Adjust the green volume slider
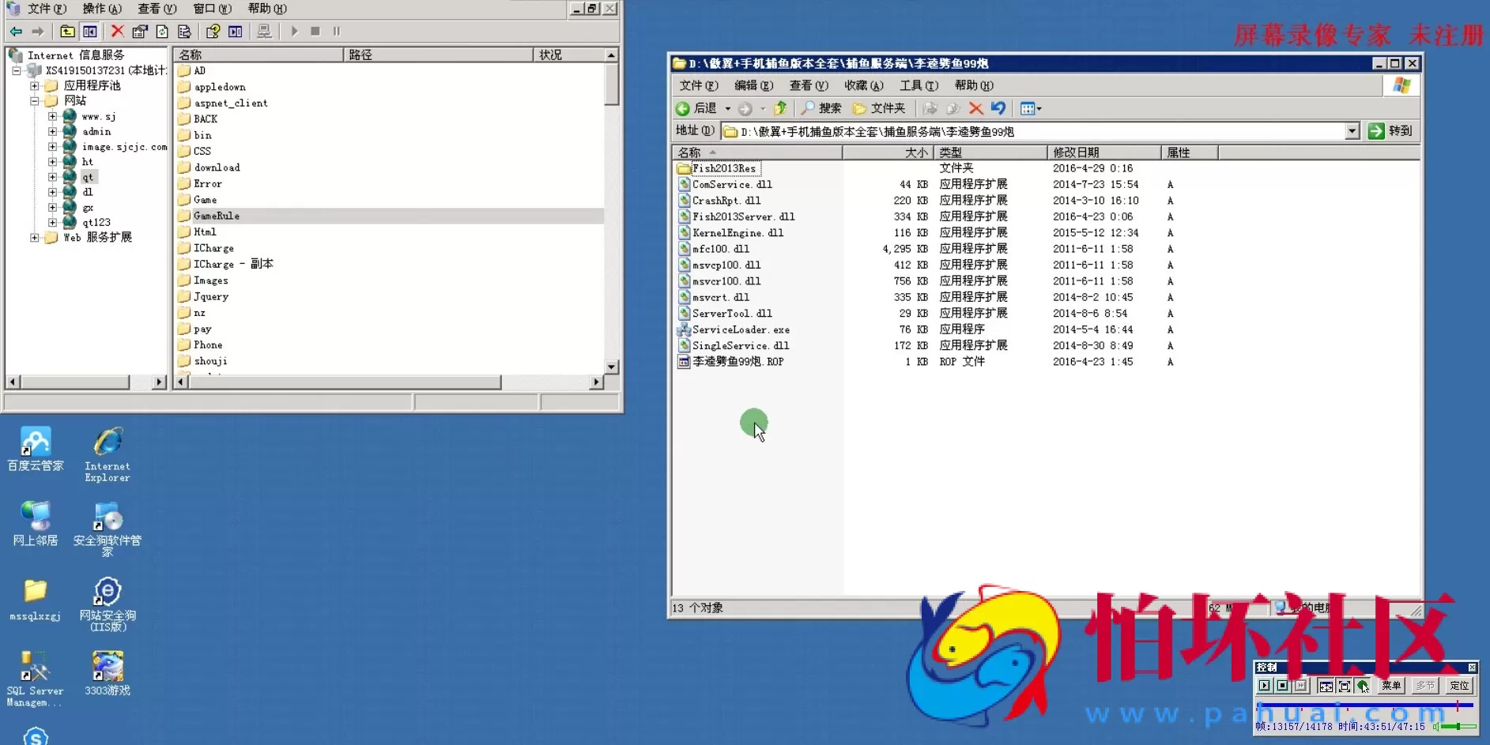Viewport: 1490px width, 745px height. 1458,726
